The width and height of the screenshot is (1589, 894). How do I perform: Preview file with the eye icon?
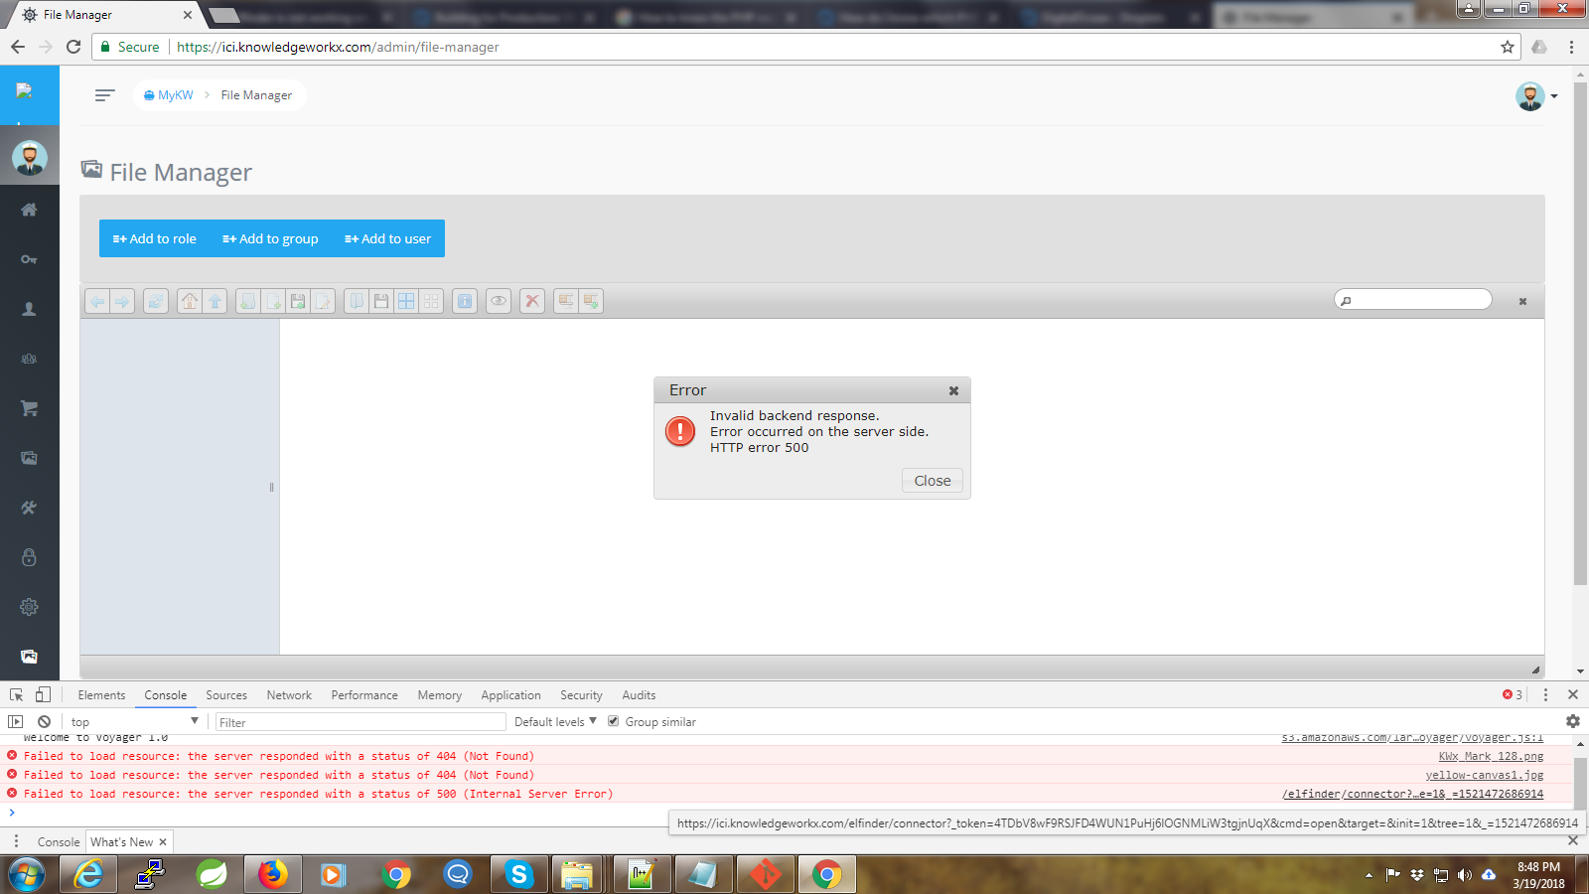[x=498, y=301]
